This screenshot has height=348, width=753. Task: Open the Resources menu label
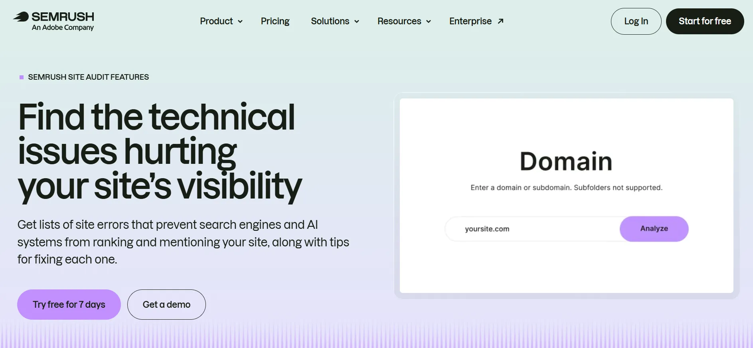(399, 21)
